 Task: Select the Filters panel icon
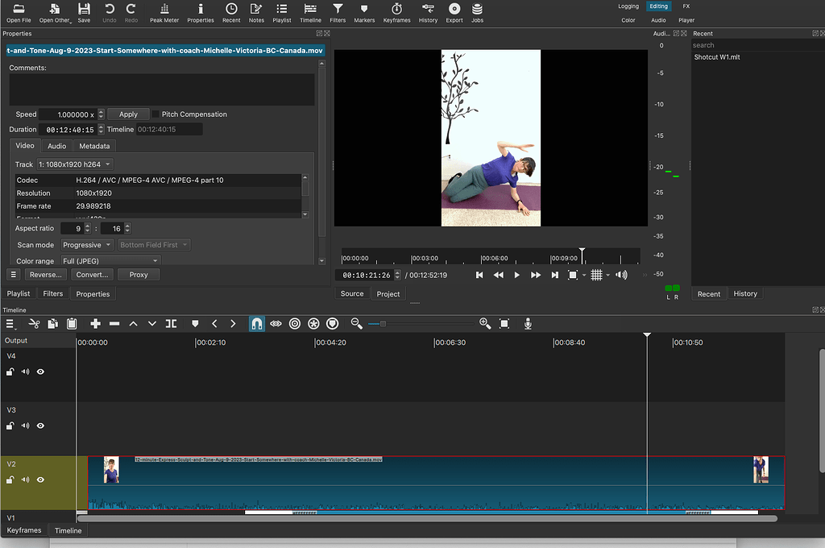click(x=338, y=12)
